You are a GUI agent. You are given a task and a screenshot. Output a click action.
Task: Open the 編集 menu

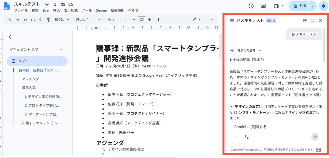tap(35, 10)
